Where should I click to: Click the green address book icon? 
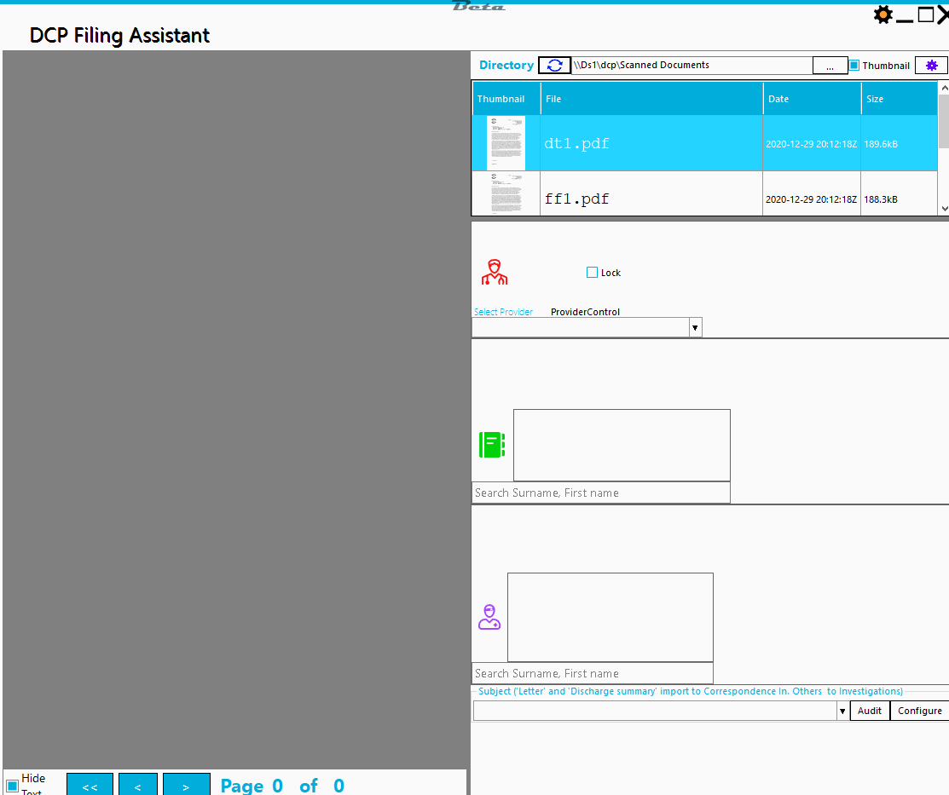(x=492, y=445)
